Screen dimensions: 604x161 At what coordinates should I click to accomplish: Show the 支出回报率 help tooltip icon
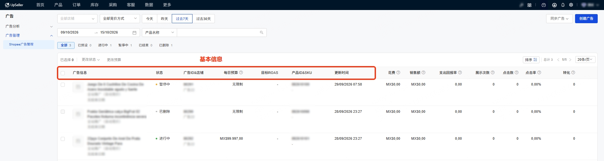coord(460,72)
